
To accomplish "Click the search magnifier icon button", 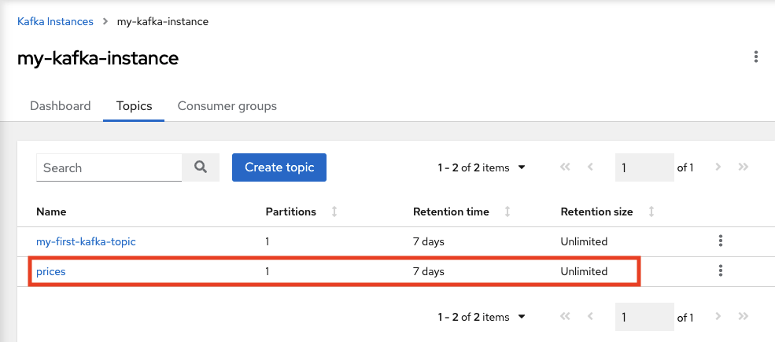I will click(200, 167).
